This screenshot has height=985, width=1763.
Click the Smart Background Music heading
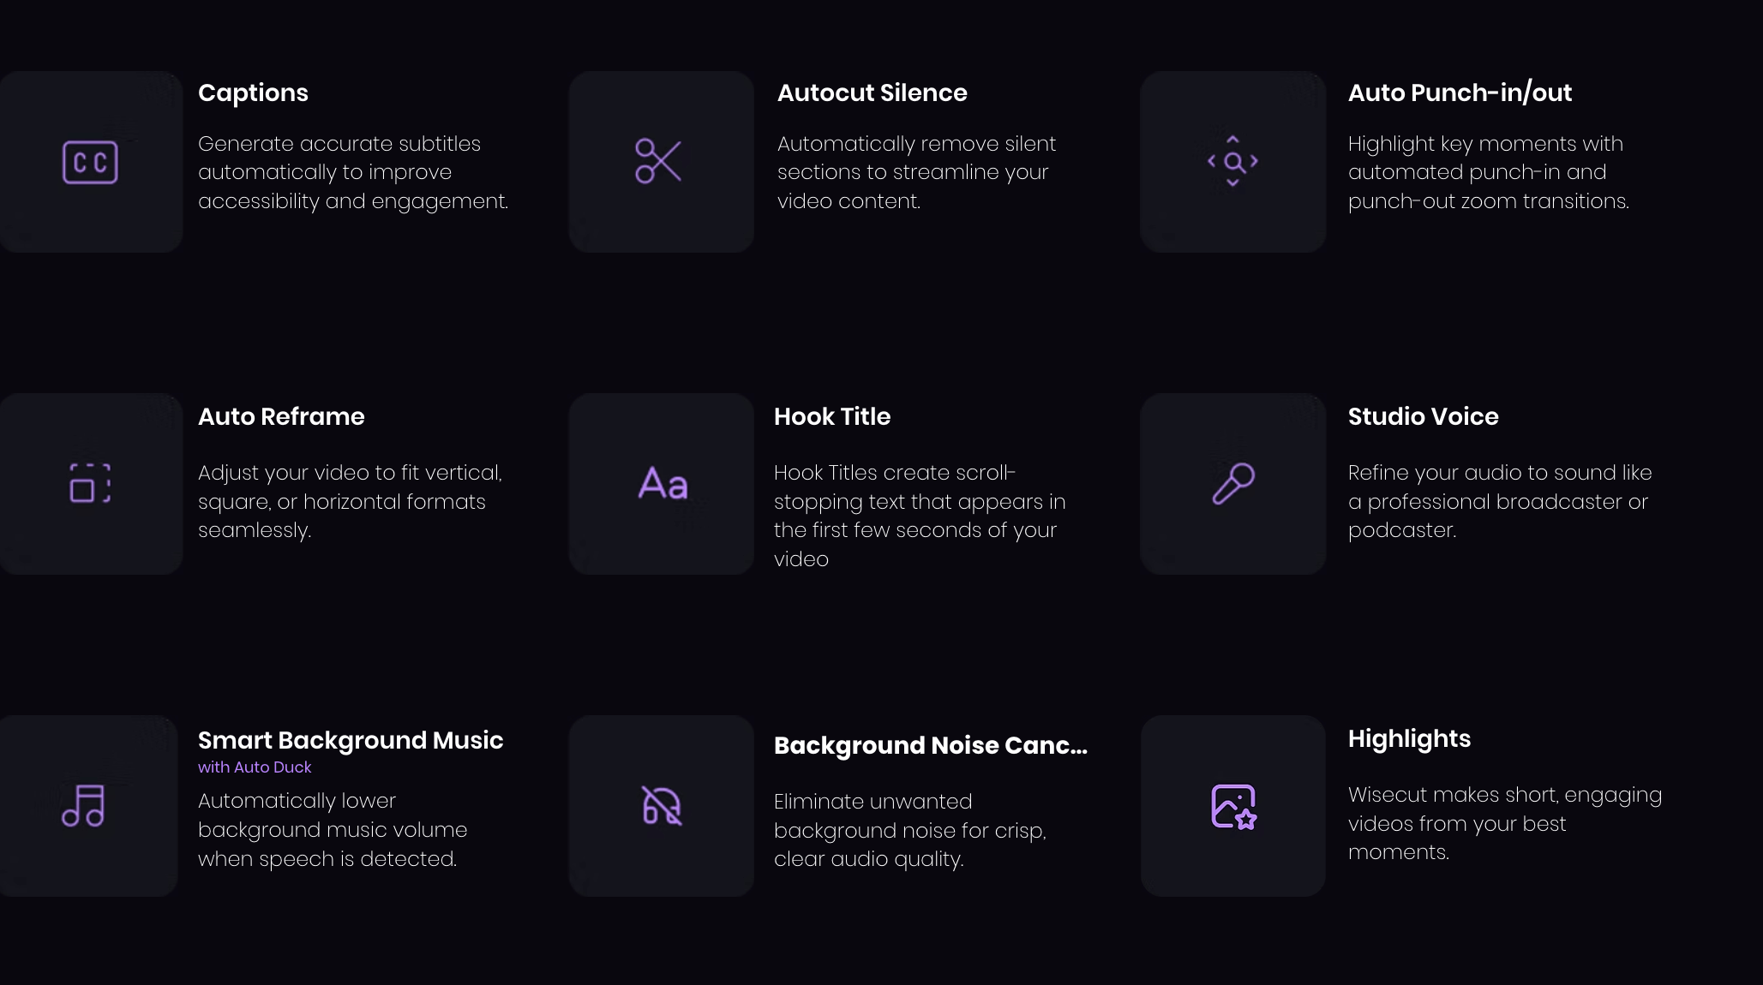351,740
